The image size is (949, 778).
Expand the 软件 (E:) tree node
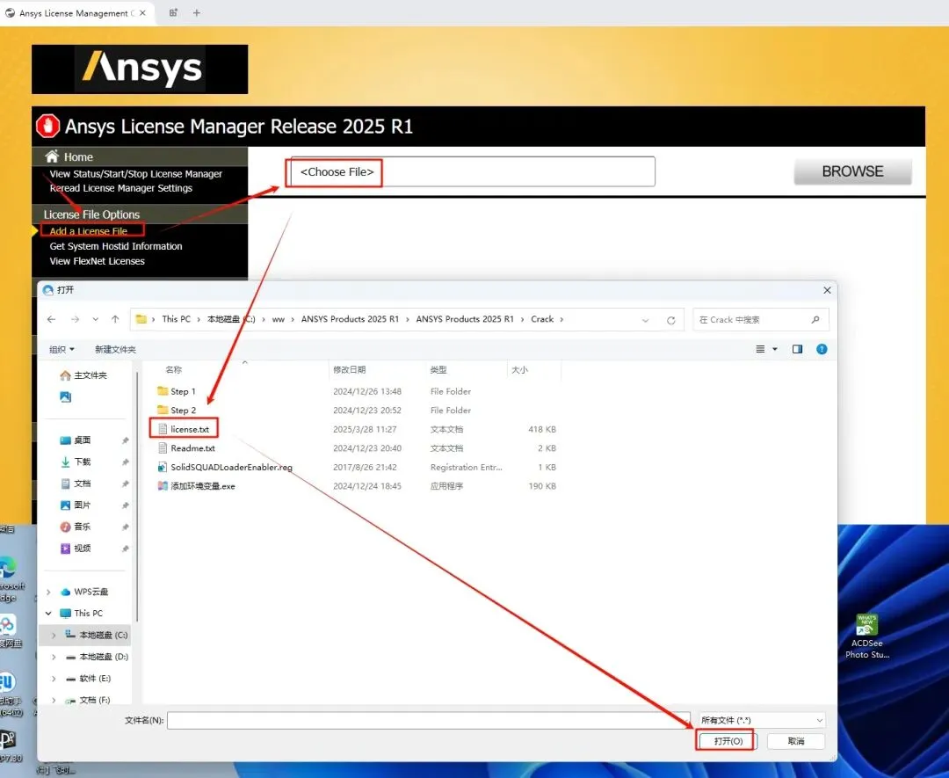pyautogui.click(x=54, y=678)
